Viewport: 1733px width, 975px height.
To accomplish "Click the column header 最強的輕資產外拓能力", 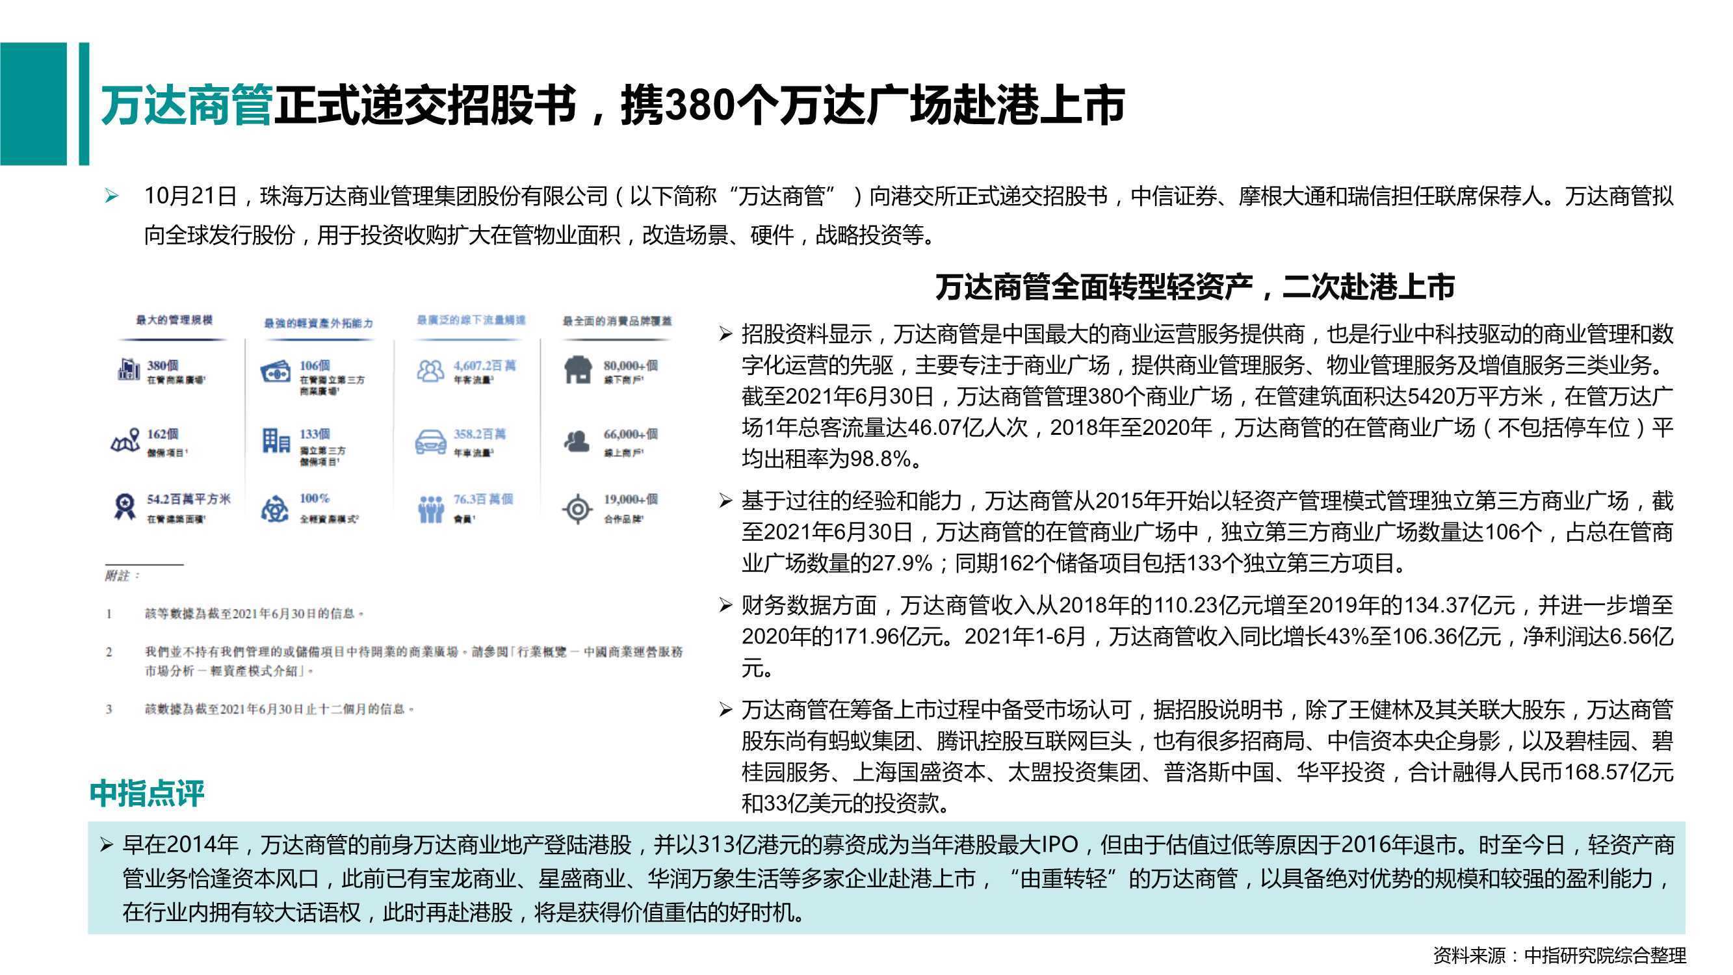I will coord(319,323).
